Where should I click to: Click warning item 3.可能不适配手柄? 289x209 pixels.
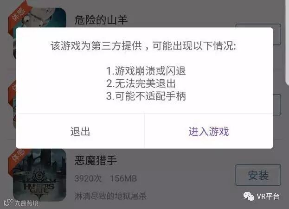[146, 96]
